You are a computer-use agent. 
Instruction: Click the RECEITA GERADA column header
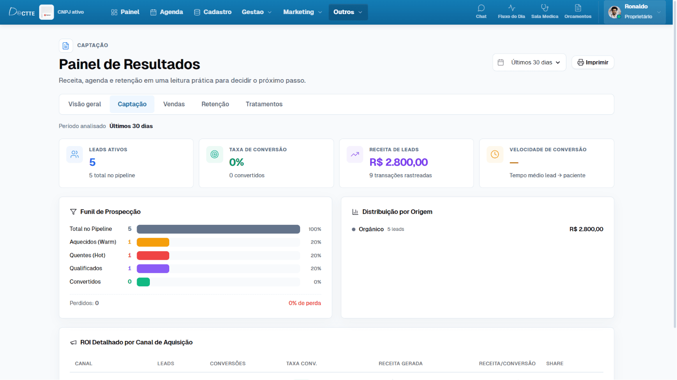[x=401, y=364]
